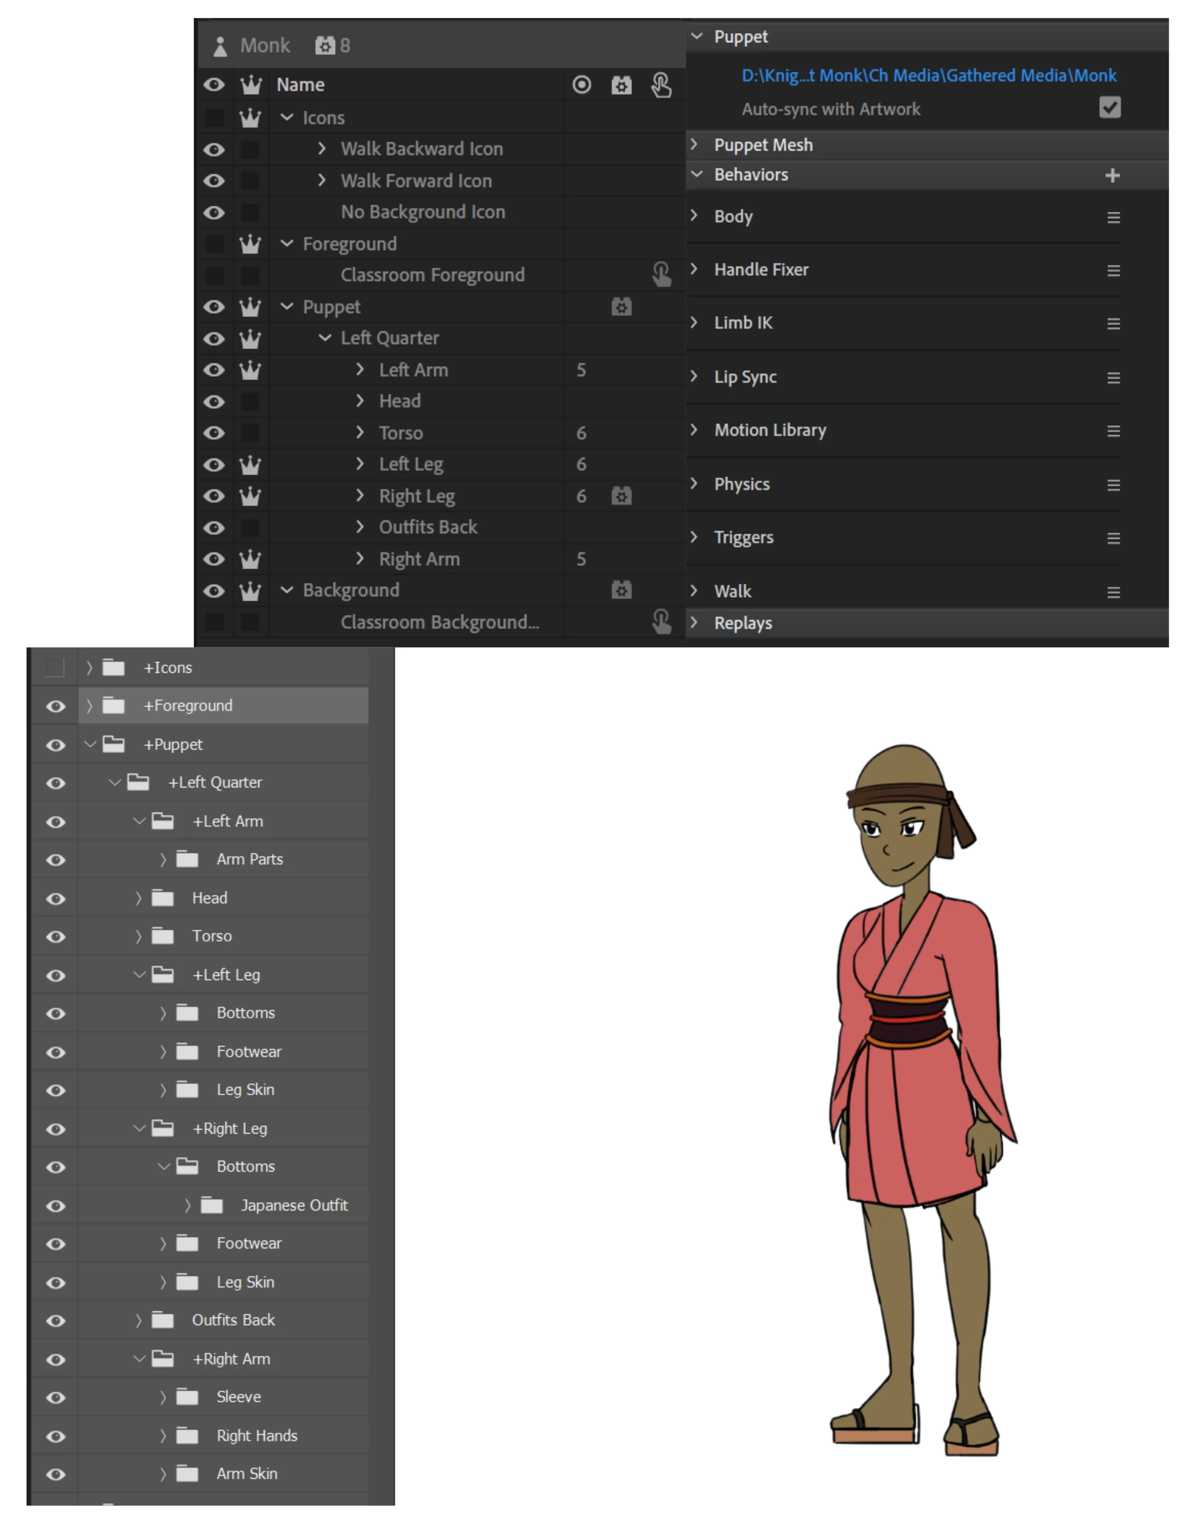
Task: Click the draggable hand icon on Classroom Foreground
Action: (661, 275)
